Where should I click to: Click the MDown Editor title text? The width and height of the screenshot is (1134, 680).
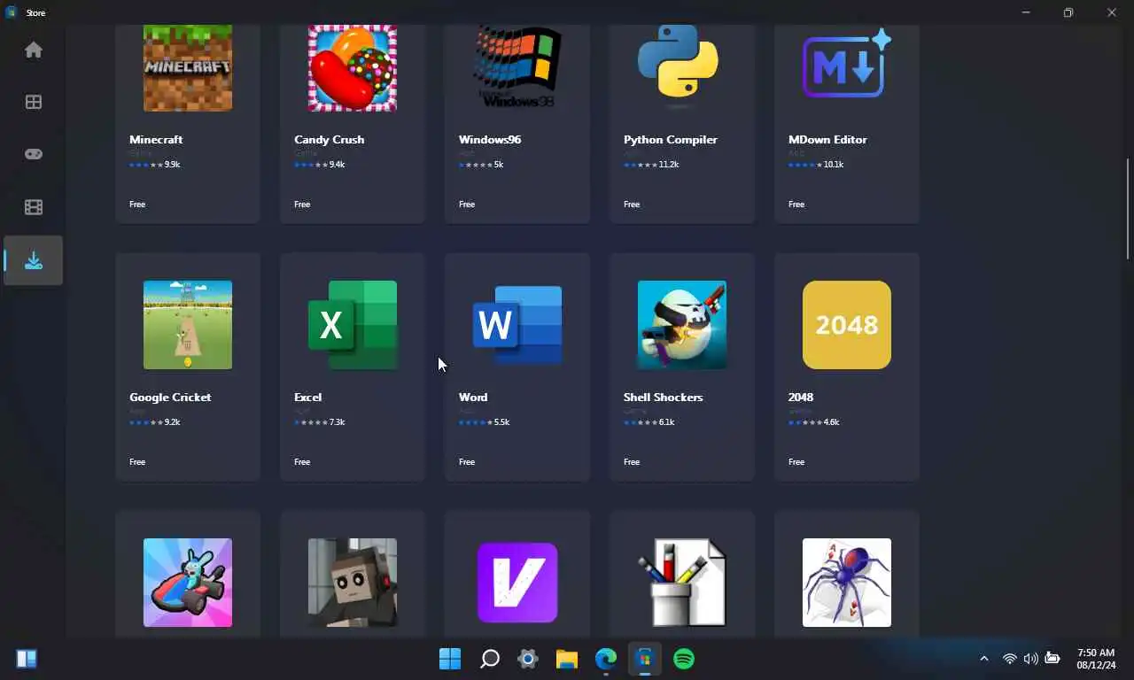pyautogui.click(x=827, y=140)
